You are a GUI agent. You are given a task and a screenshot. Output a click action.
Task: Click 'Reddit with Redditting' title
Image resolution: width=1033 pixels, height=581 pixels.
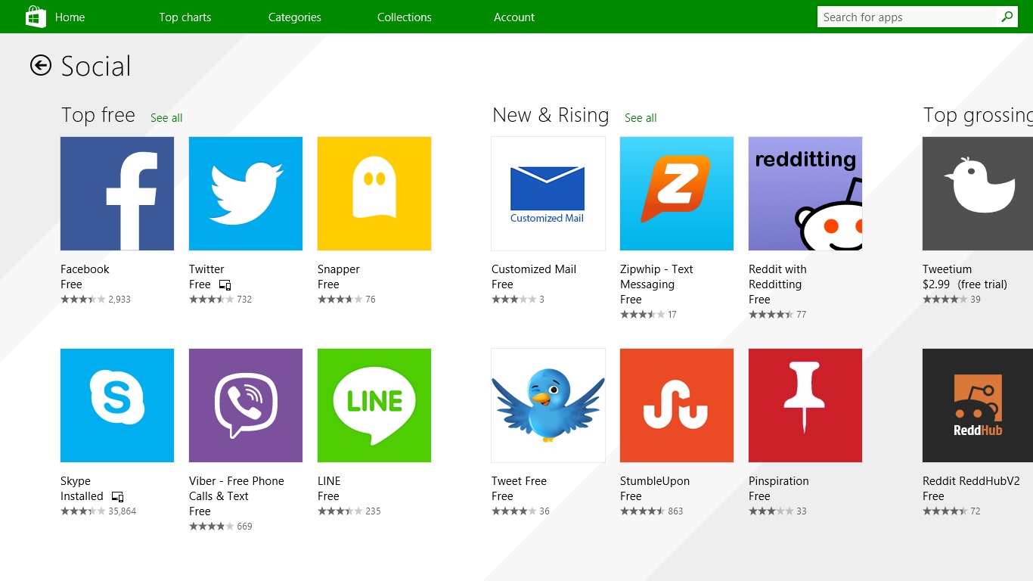(x=777, y=277)
